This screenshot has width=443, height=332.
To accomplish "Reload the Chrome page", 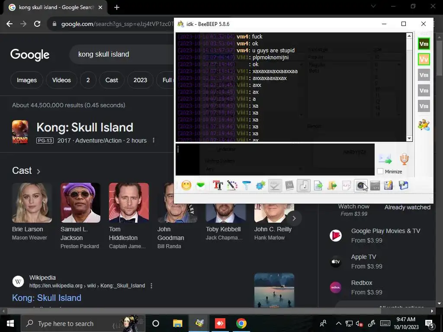I will point(37,24).
